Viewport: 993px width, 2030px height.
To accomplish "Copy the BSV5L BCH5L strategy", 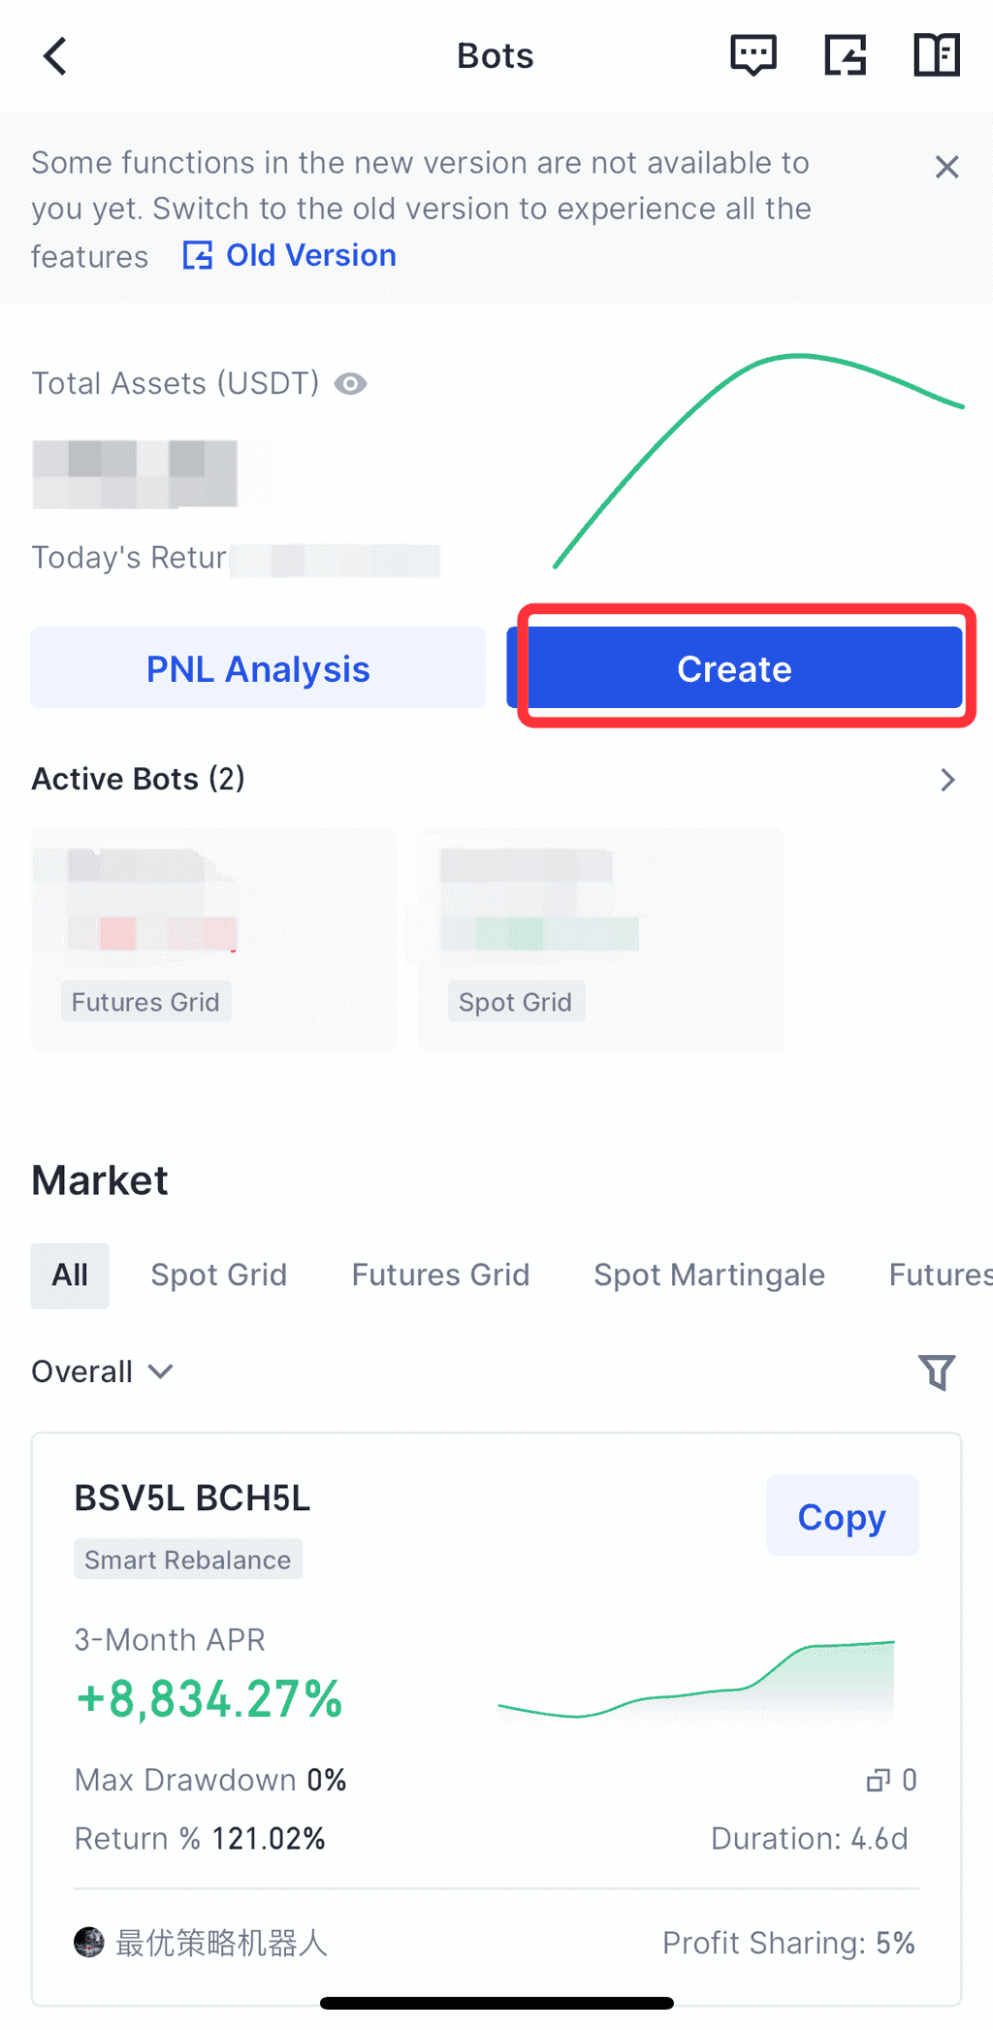I will tap(842, 1516).
